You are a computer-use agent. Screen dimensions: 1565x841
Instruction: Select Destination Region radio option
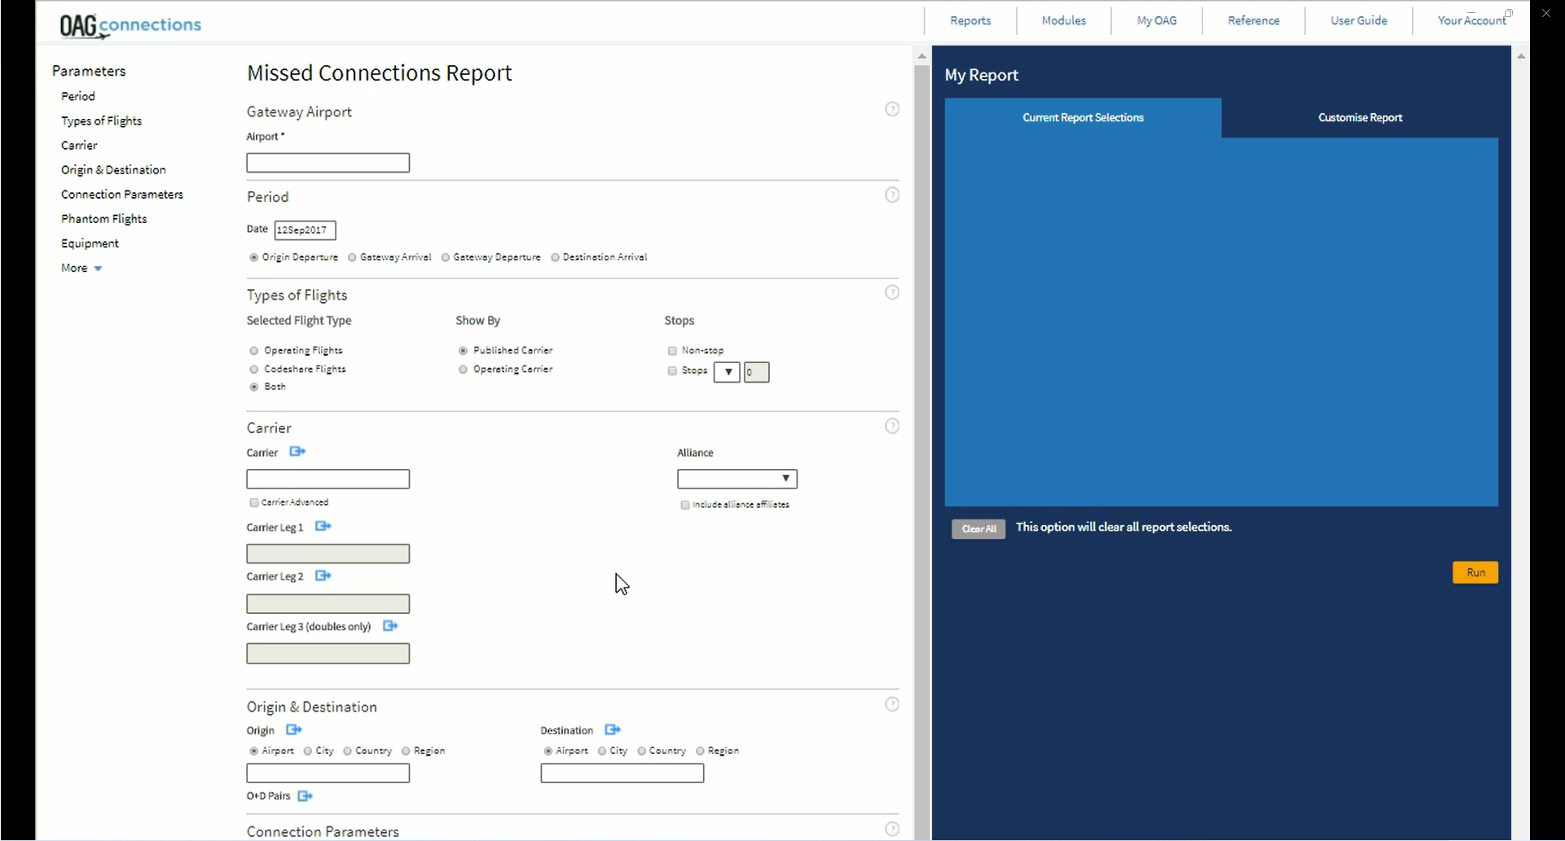point(700,751)
